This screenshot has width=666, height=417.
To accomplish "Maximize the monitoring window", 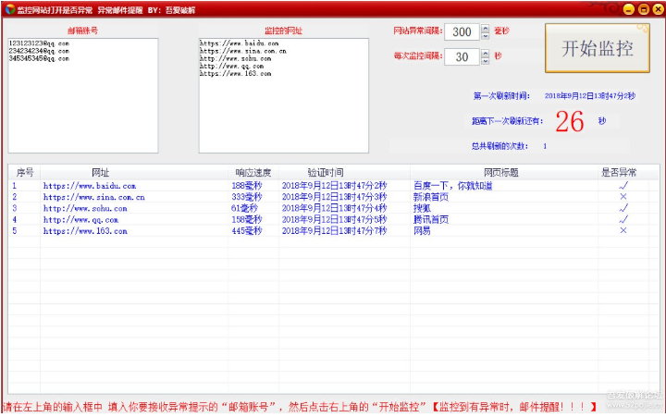I will 641,9.
